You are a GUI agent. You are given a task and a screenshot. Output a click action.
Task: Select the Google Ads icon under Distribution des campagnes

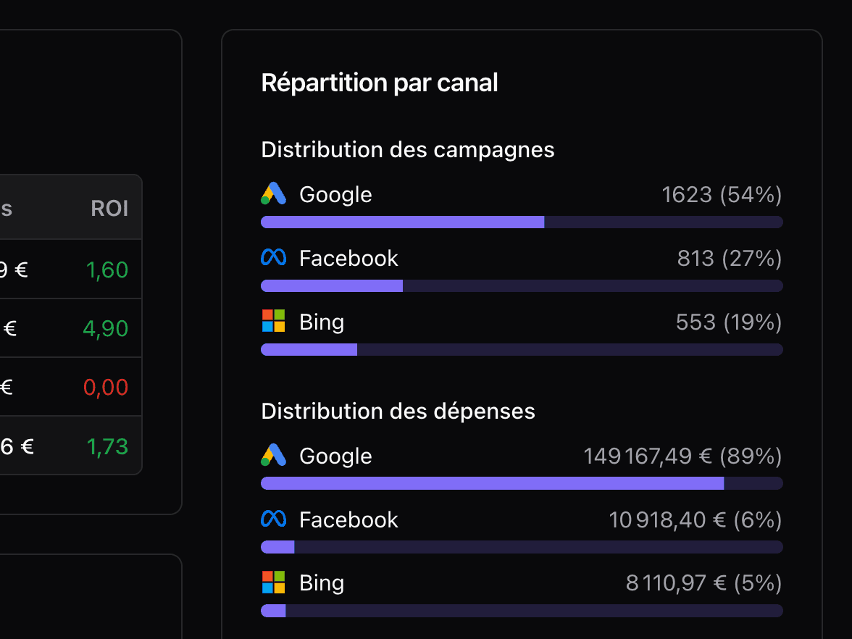pyautogui.click(x=273, y=193)
